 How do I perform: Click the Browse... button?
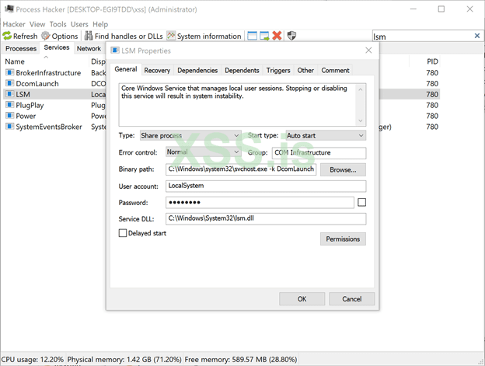click(343, 169)
